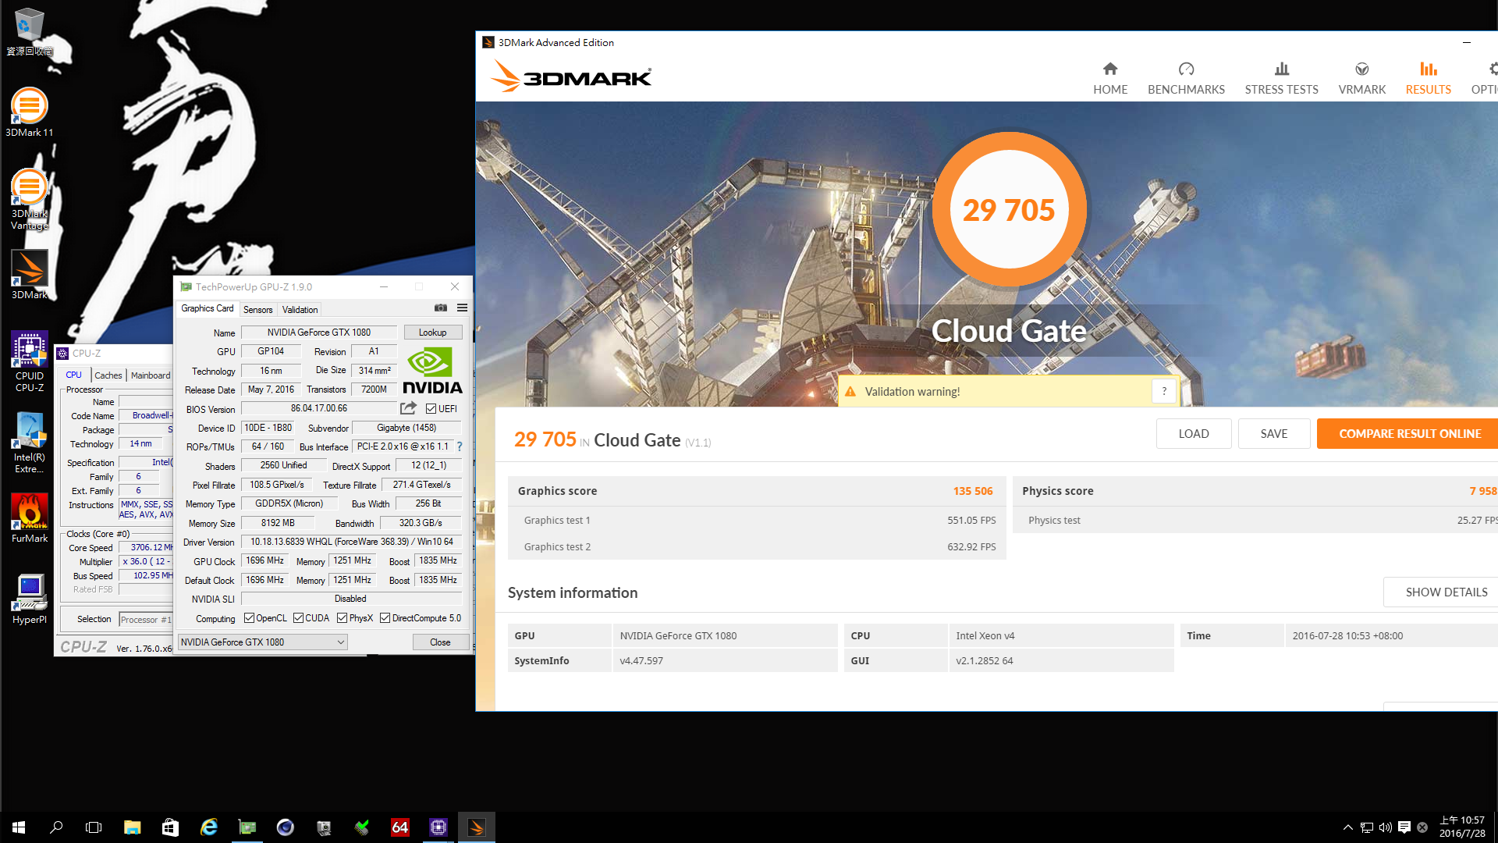Click the NVIDIA logo in GPU-Z

click(x=432, y=371)
